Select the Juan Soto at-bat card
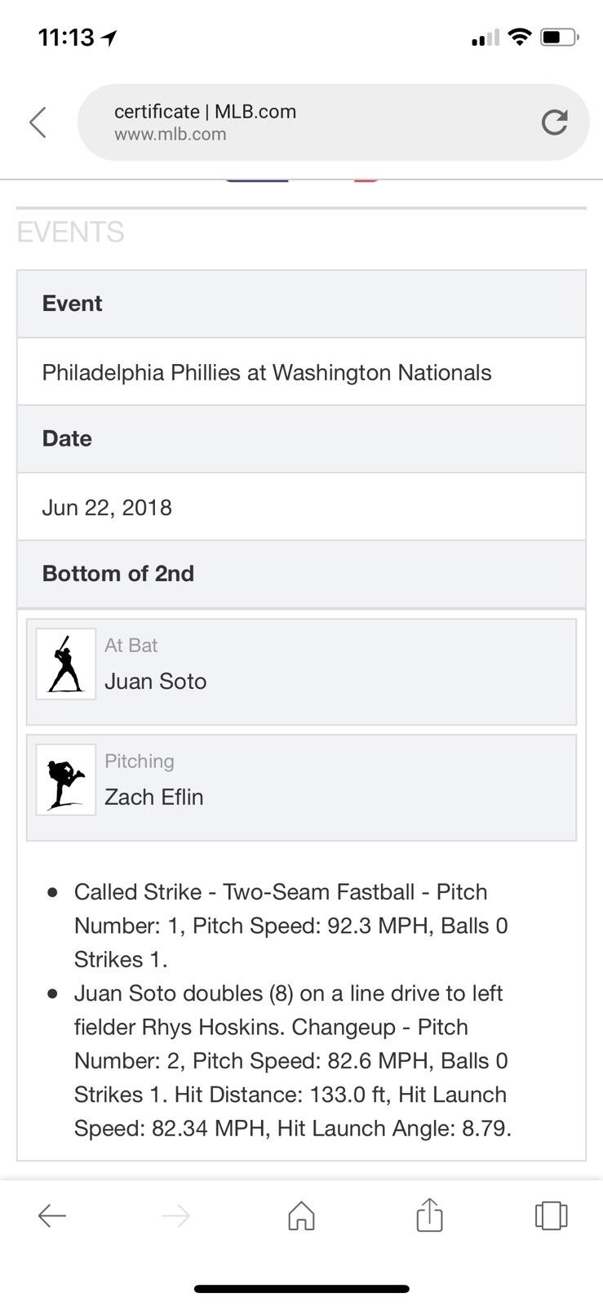603x1306 pixels. pos(301,672)
